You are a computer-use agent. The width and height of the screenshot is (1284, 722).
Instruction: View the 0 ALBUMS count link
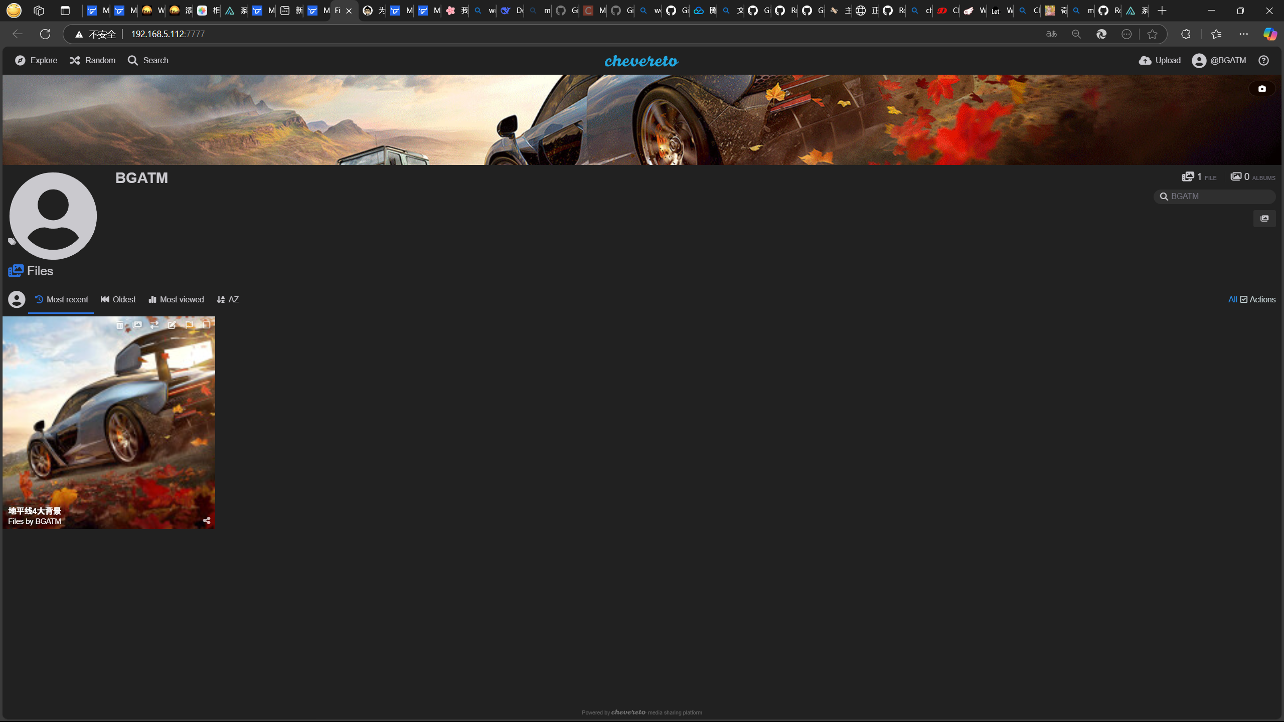[1252, 176]
